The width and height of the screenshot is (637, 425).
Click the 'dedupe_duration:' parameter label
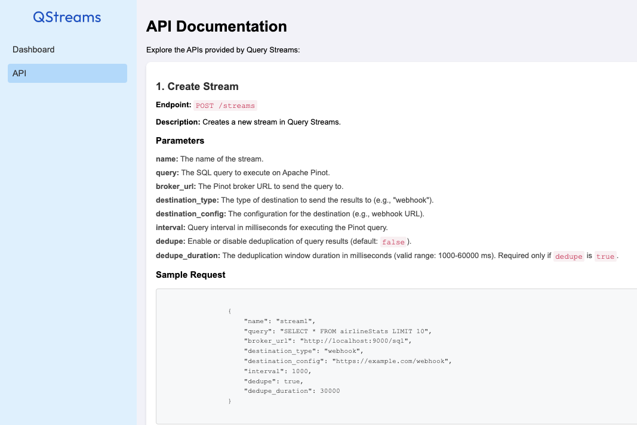point(188,256)
